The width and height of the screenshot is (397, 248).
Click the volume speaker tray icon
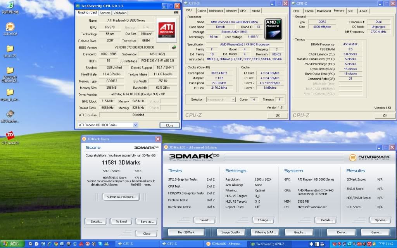364,244
